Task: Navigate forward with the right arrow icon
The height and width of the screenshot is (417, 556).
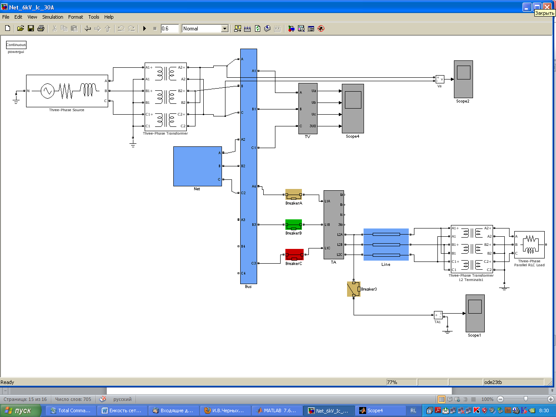Action: coord(98,28)
